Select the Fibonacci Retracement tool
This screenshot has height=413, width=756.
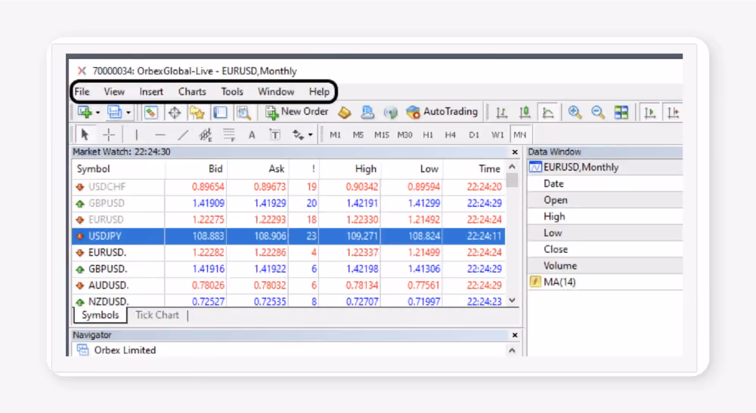(x=229, y=135)
